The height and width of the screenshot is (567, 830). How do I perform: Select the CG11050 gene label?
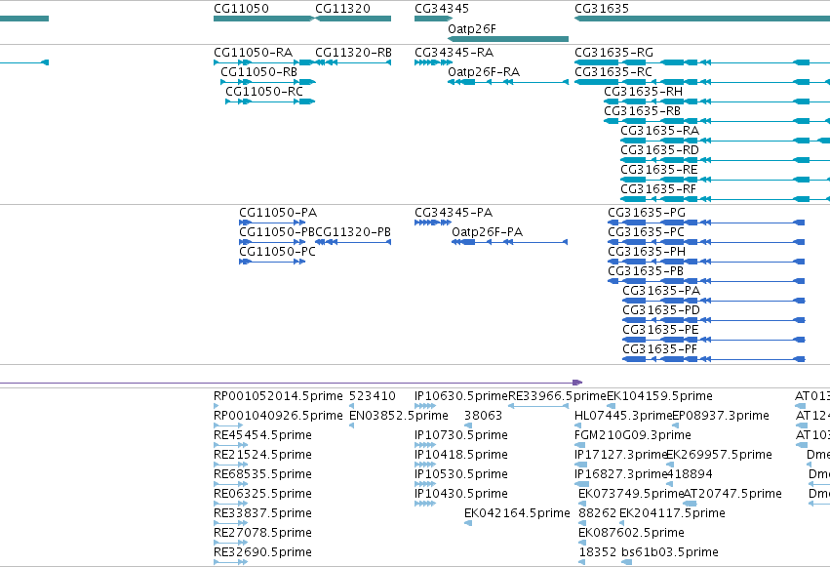click(241, 9)
